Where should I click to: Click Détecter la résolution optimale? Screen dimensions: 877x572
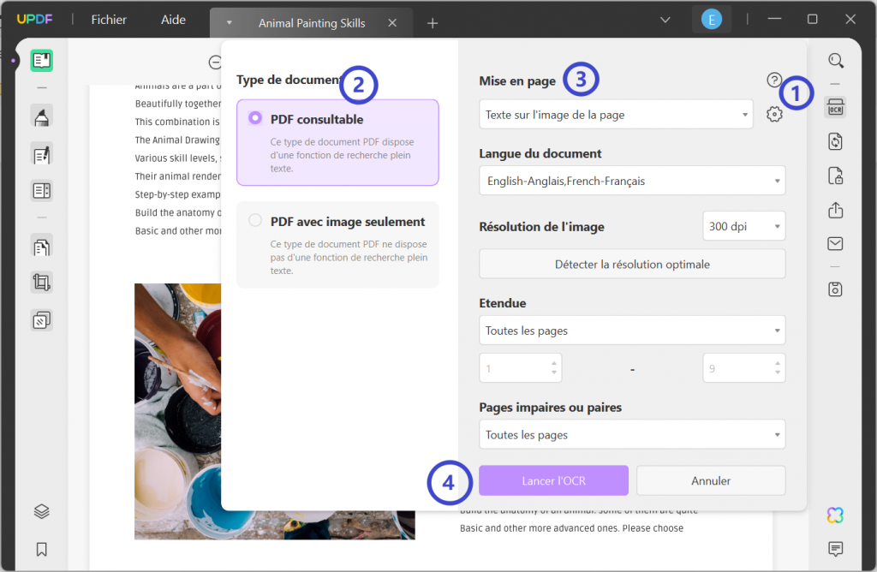(x=631, y=264)
